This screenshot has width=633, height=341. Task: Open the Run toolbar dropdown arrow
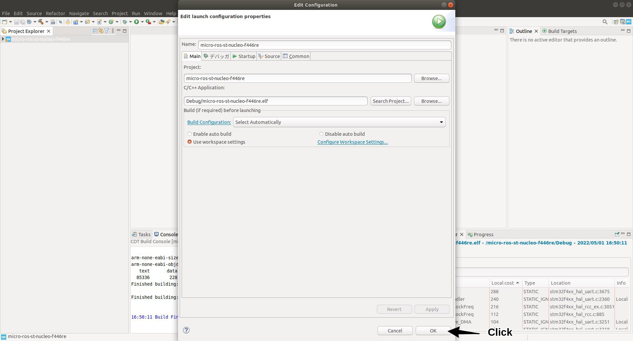coord(142,22)
